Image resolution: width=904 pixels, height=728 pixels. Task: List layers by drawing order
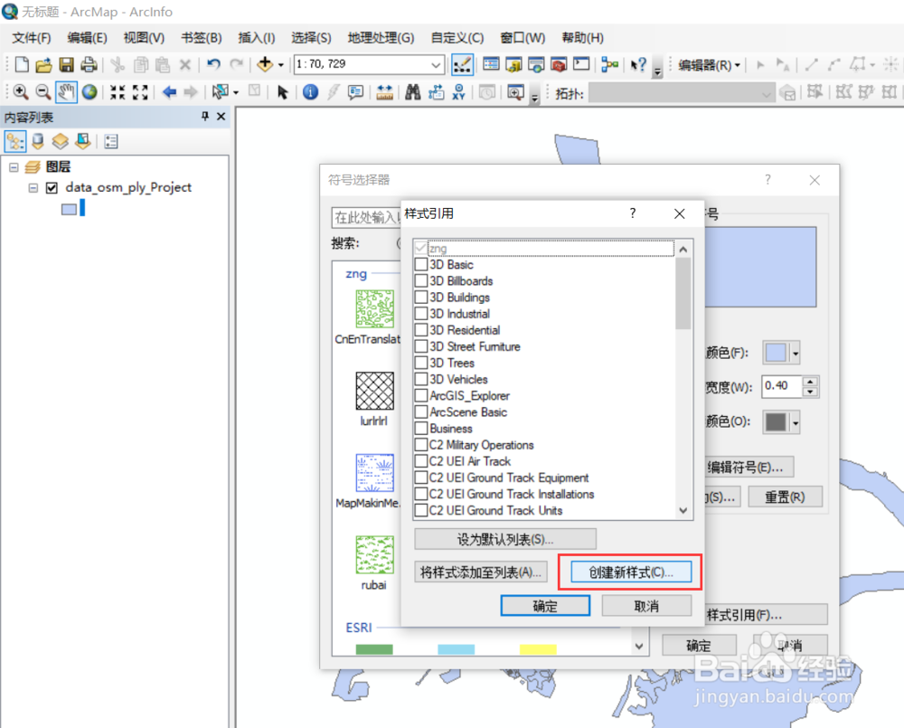tap(15, 141)
